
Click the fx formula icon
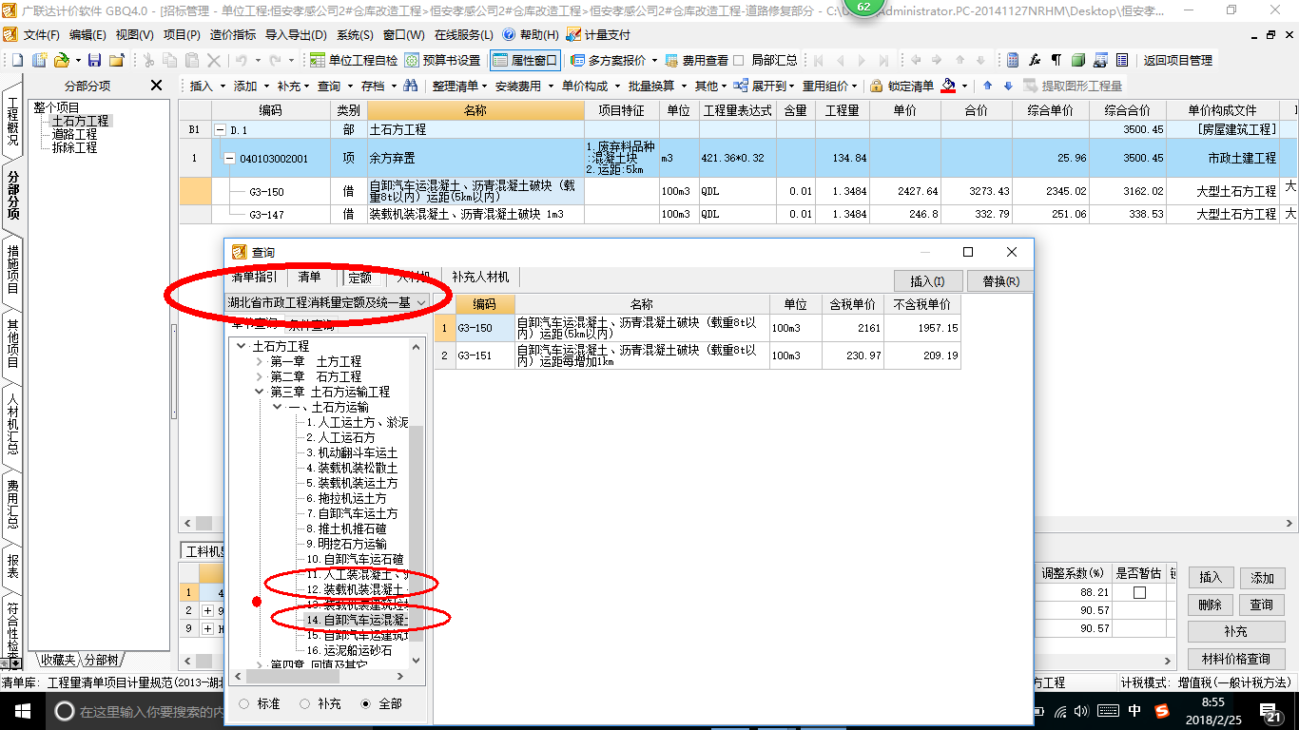coord(1035,60)
